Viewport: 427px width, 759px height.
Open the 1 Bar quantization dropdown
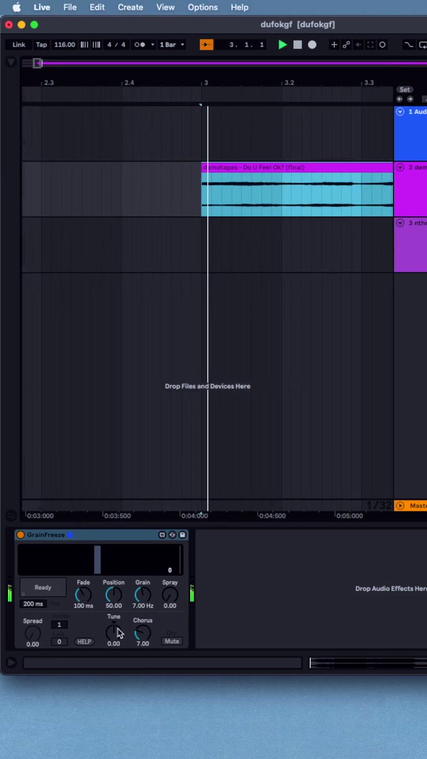point(172,45)
